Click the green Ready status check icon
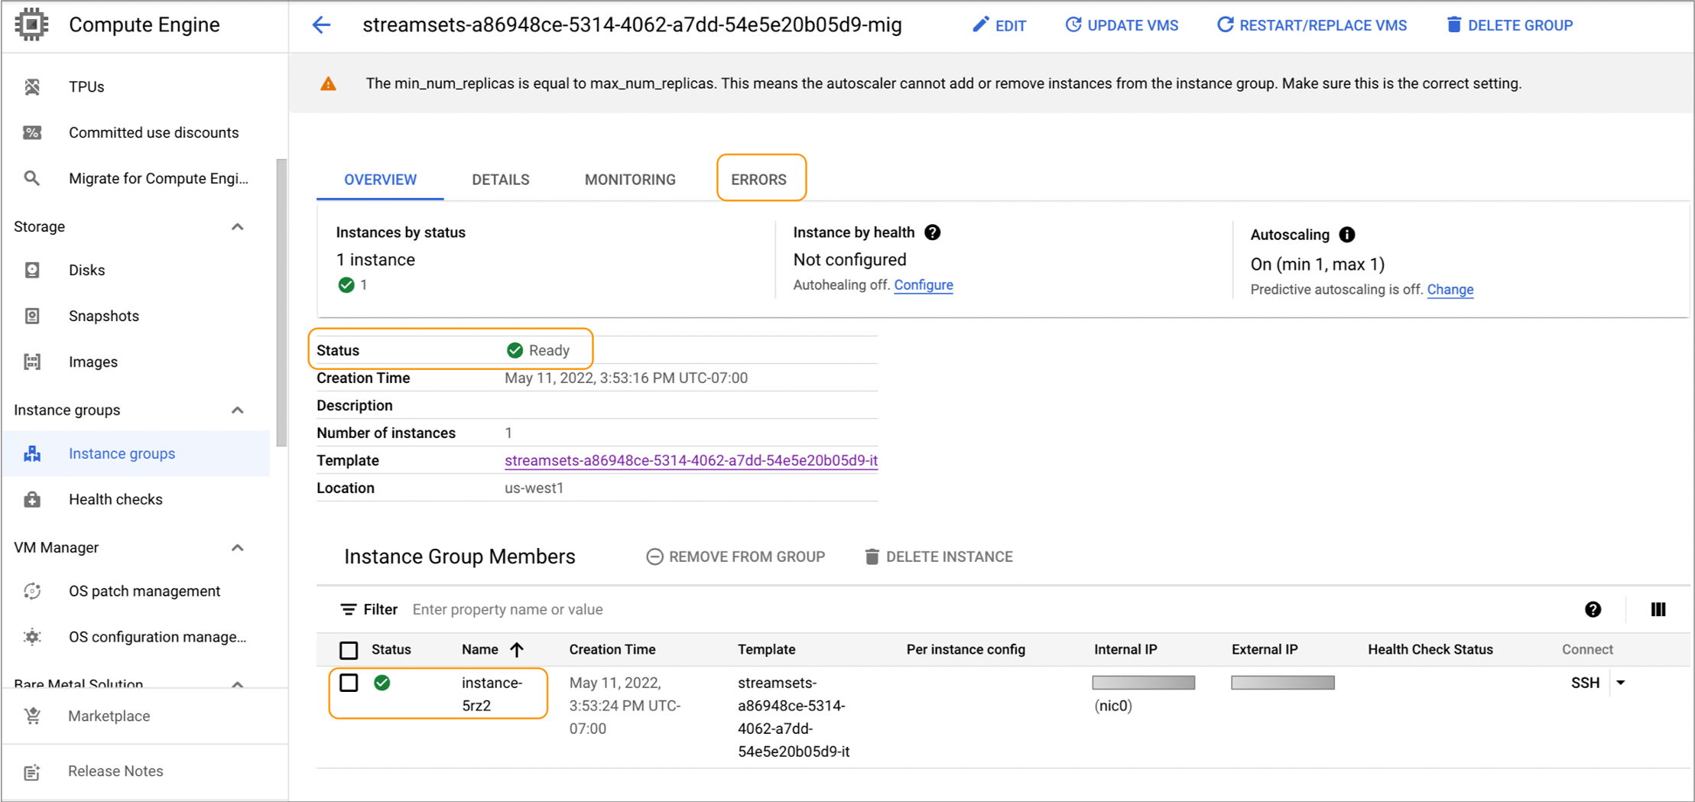The image size is (1695, 802). 515,350
